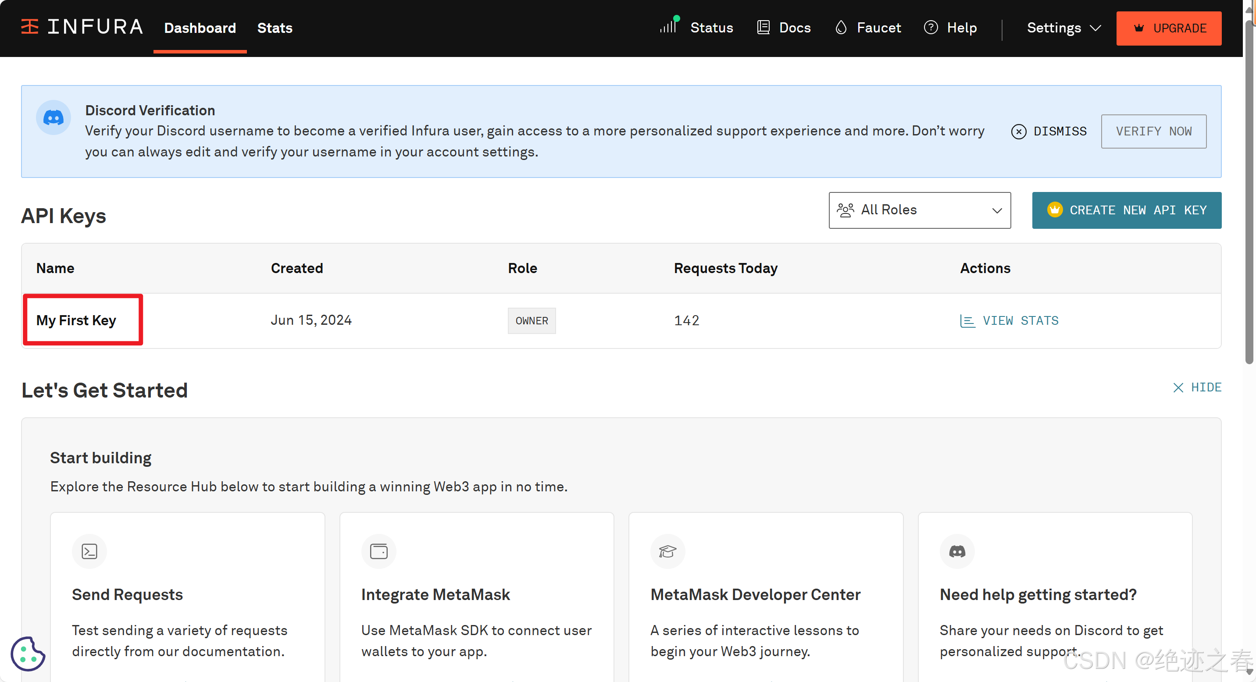Open the Docs link
The width and height of the screenshot is (1256, 682).
click(x=795, y=28)
